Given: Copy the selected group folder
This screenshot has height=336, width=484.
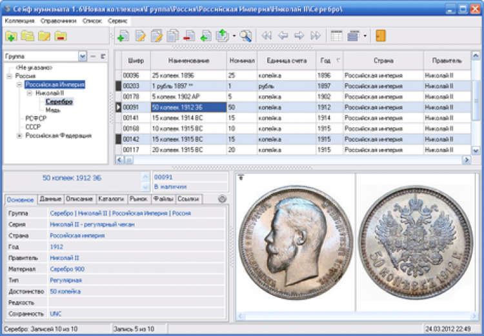Looking at the screenshot, I should tap(28, 36).
